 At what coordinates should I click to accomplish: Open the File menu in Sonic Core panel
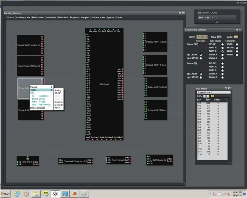(201, 18)
